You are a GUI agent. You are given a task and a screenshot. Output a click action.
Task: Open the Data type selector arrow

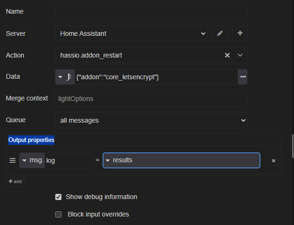pos(60,76)
